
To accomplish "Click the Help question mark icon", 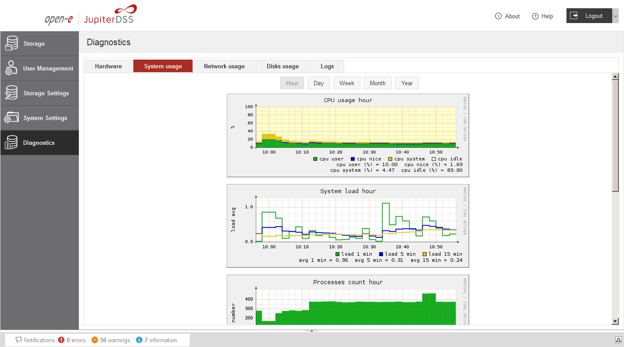I will point(535,16).
